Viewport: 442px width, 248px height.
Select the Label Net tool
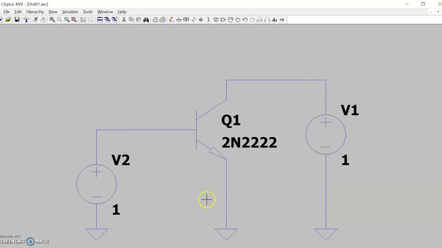pos(186,20)
